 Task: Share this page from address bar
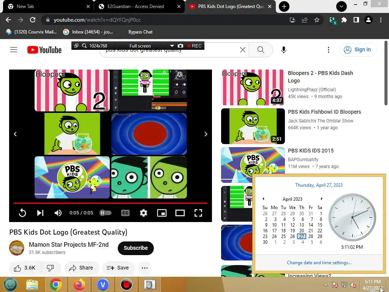304,20
